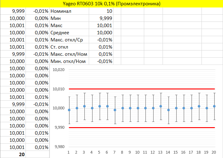The width and height of the screenshot is (223, 158).
Task: Select the Макс. откл/Ном label cell
Action: [x=69, y=54]
